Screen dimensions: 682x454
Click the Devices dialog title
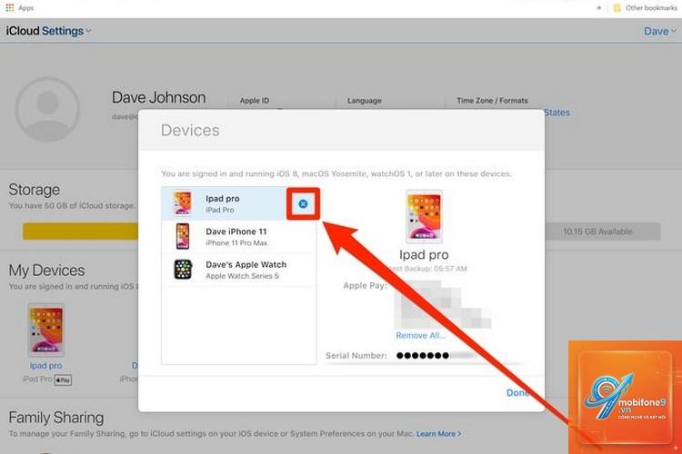(x=190, y=131)
